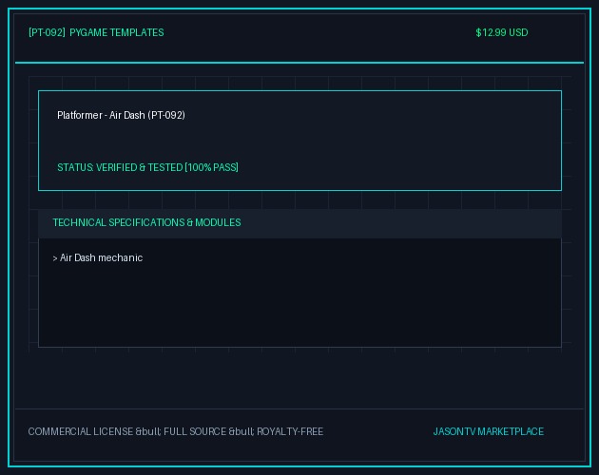The image size is (599, 475).
Task: Open the JASONTV MARKETPLACE link
Action: point(488,431)
